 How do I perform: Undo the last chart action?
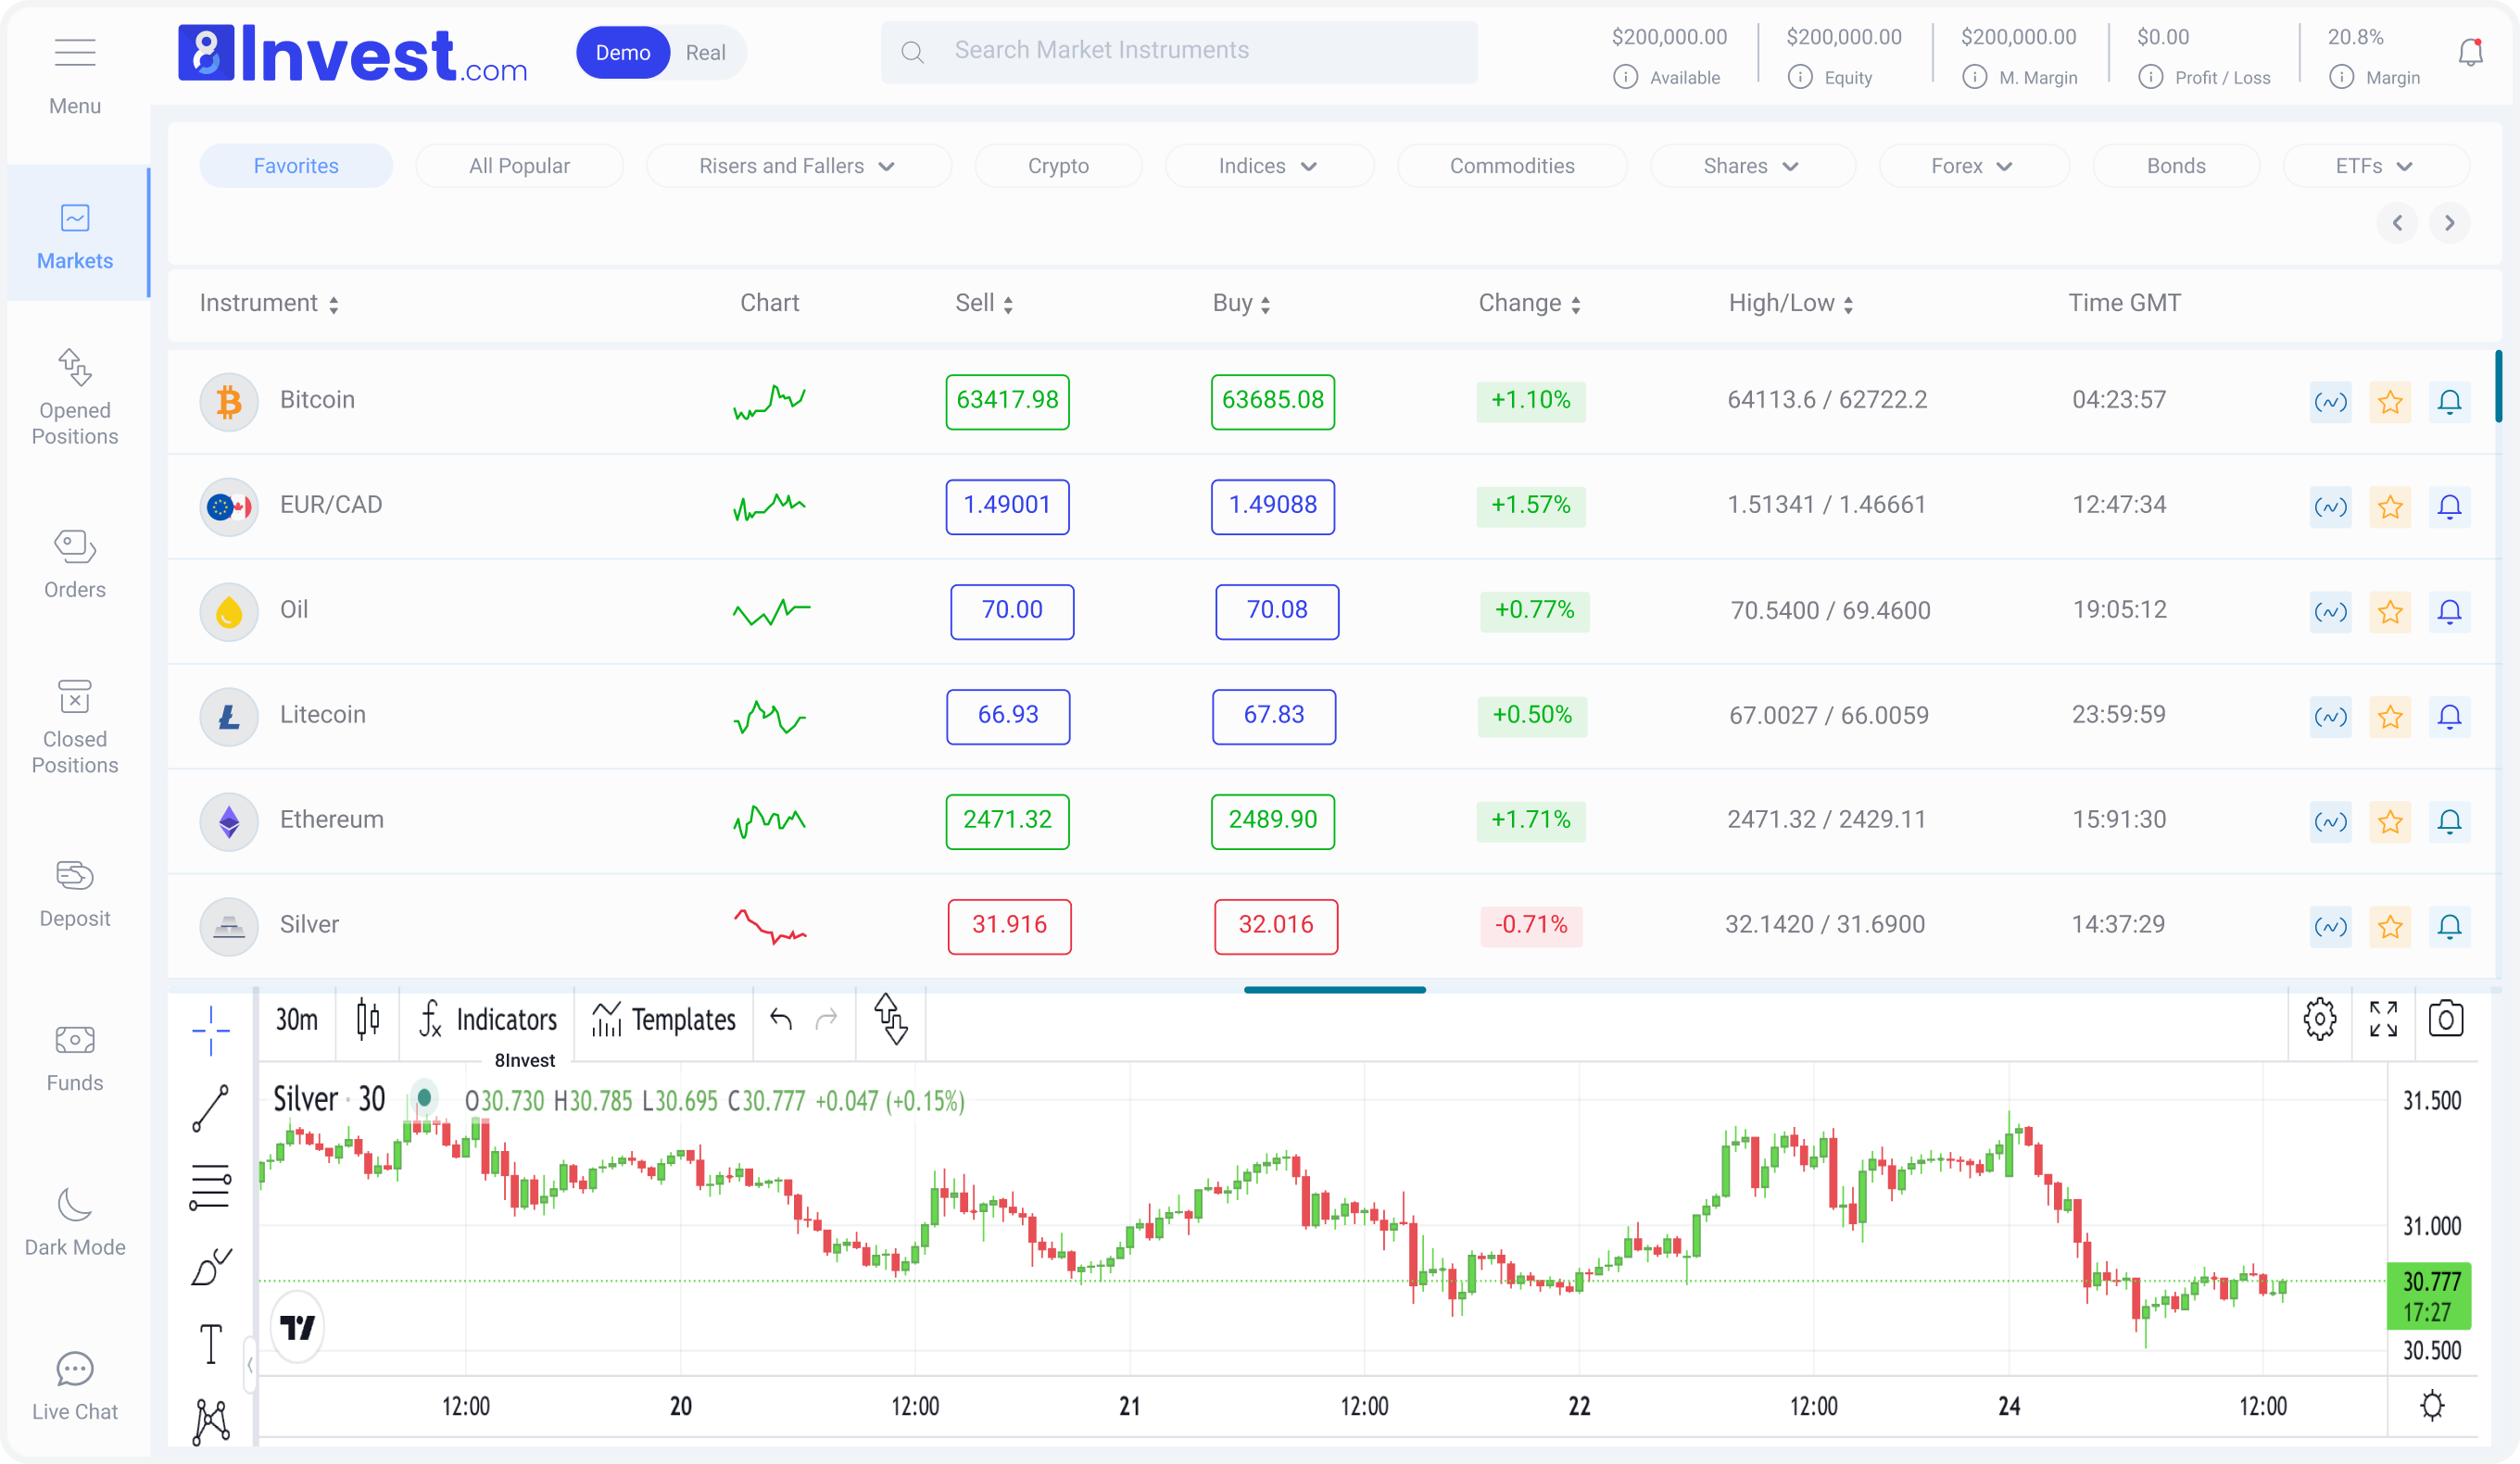click(781, 1020)
